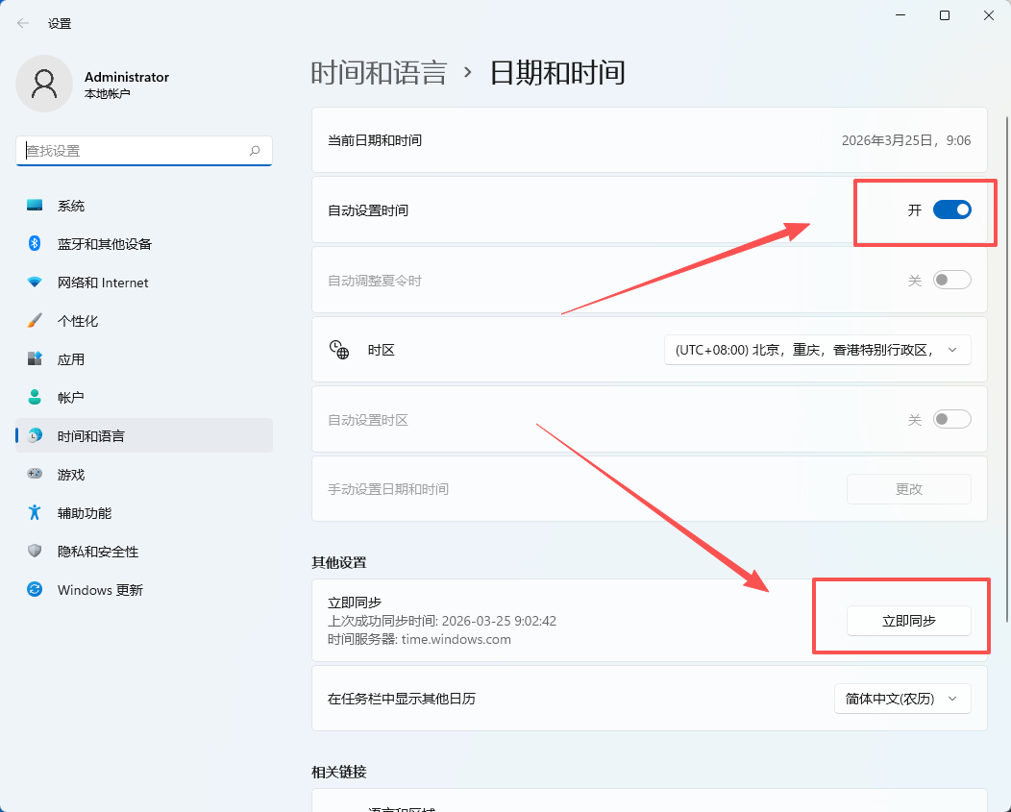Open the 简体中文(农历) calendar dropdown
Viewport: 1011px width, 812px height.
click(901, 699)
